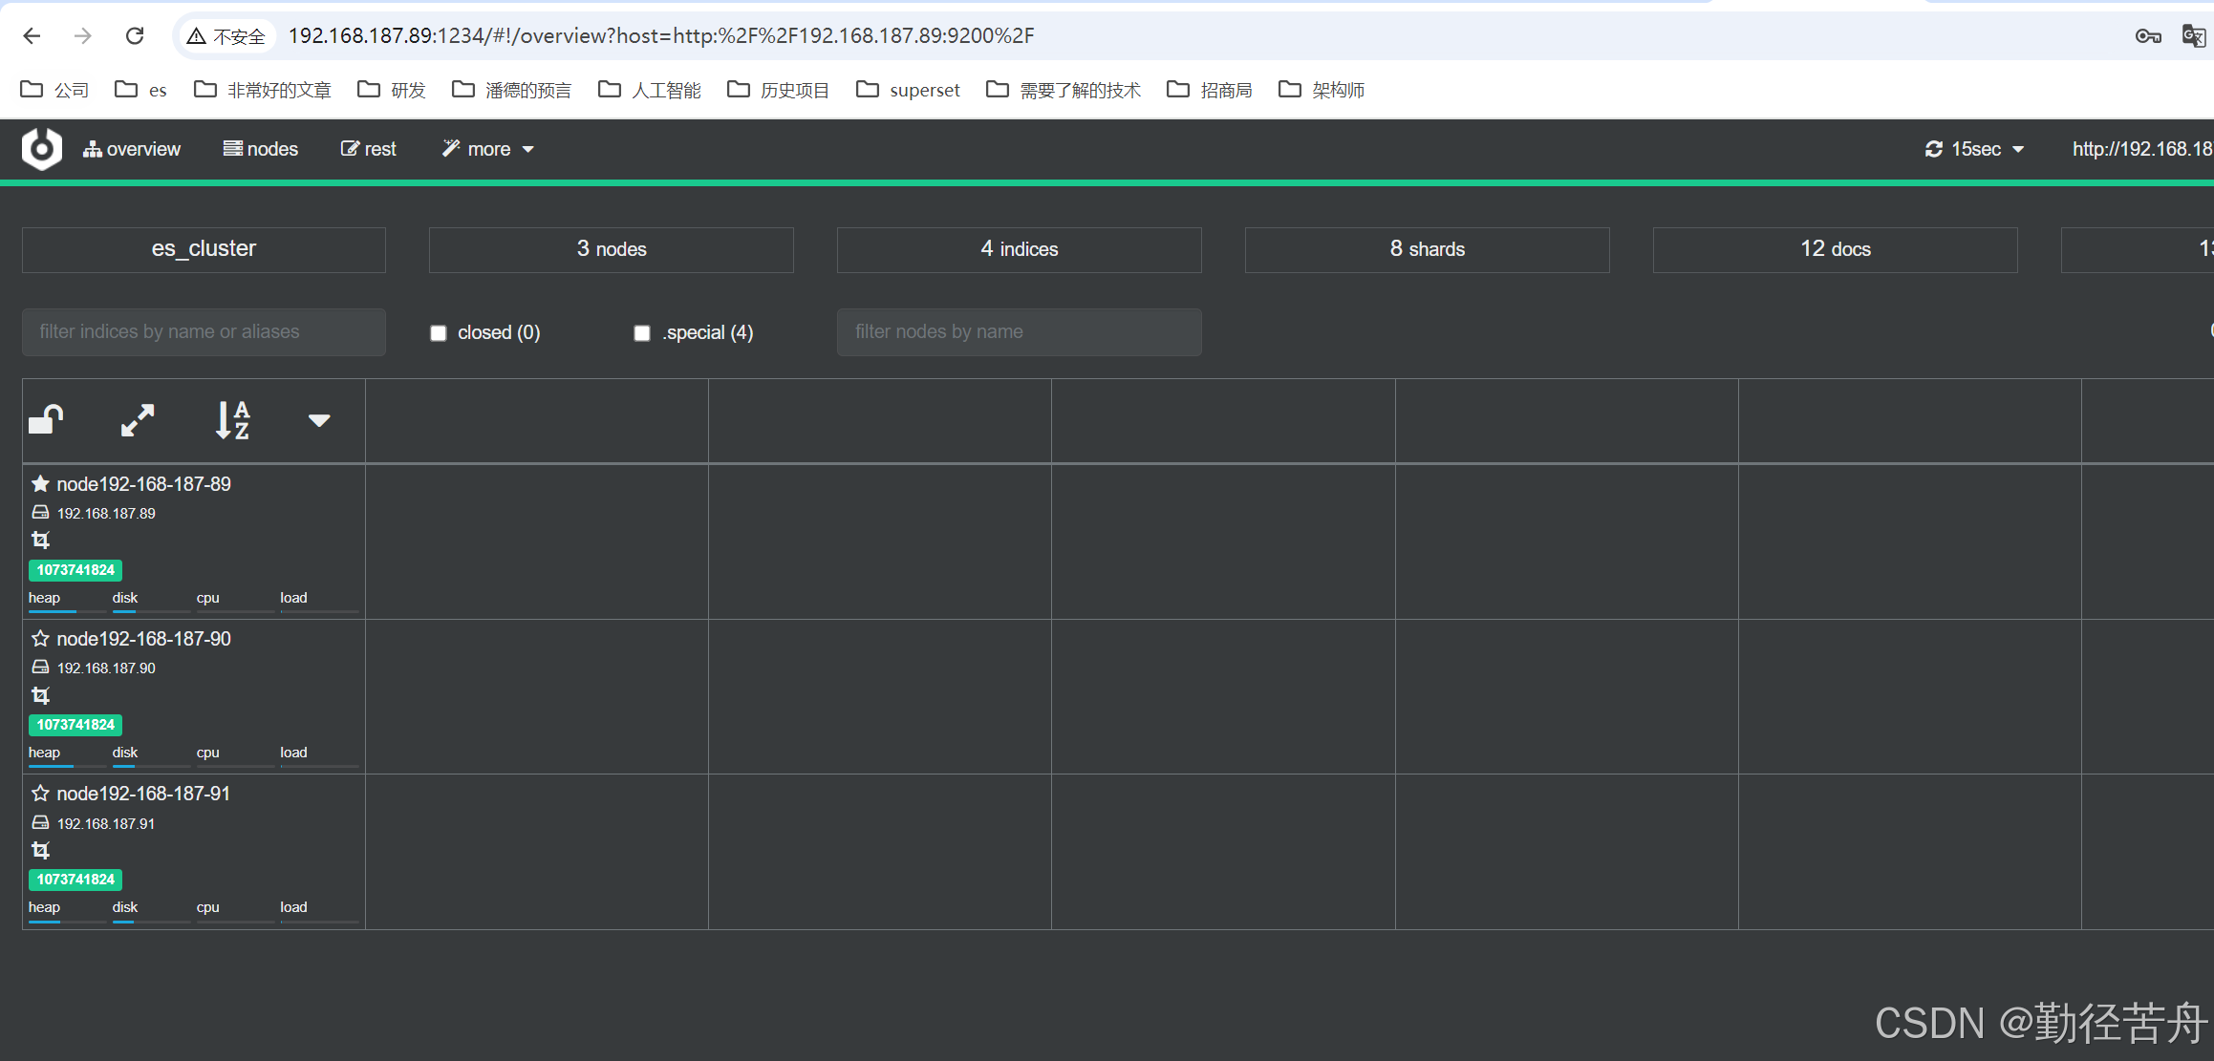Click the star icon on node192-168-187-90
Image resolution: width=2214 pixels, height=1061 pixels.
point(40,639)
